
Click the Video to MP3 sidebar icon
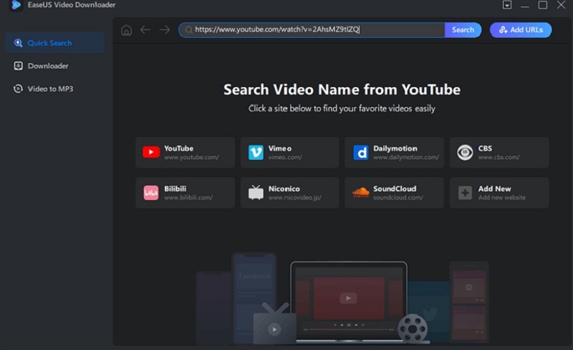coord(18,89)
